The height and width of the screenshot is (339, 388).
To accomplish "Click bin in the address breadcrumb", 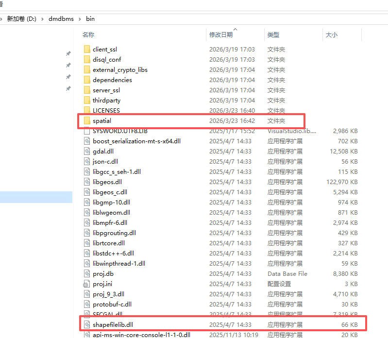I will coord(90,19).
